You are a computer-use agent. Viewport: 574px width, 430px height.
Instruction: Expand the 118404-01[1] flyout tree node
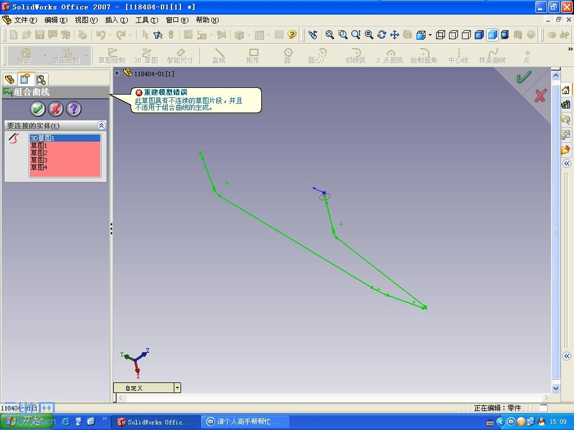pos(117,73)
